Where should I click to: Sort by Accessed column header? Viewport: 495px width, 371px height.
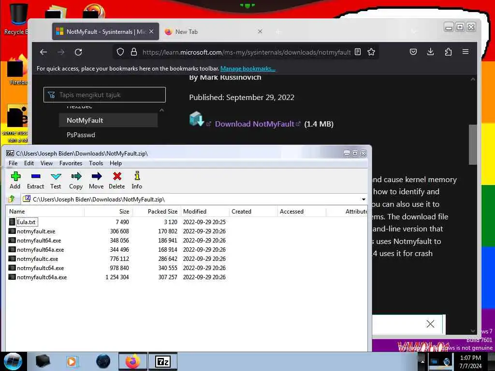(301, 212)
